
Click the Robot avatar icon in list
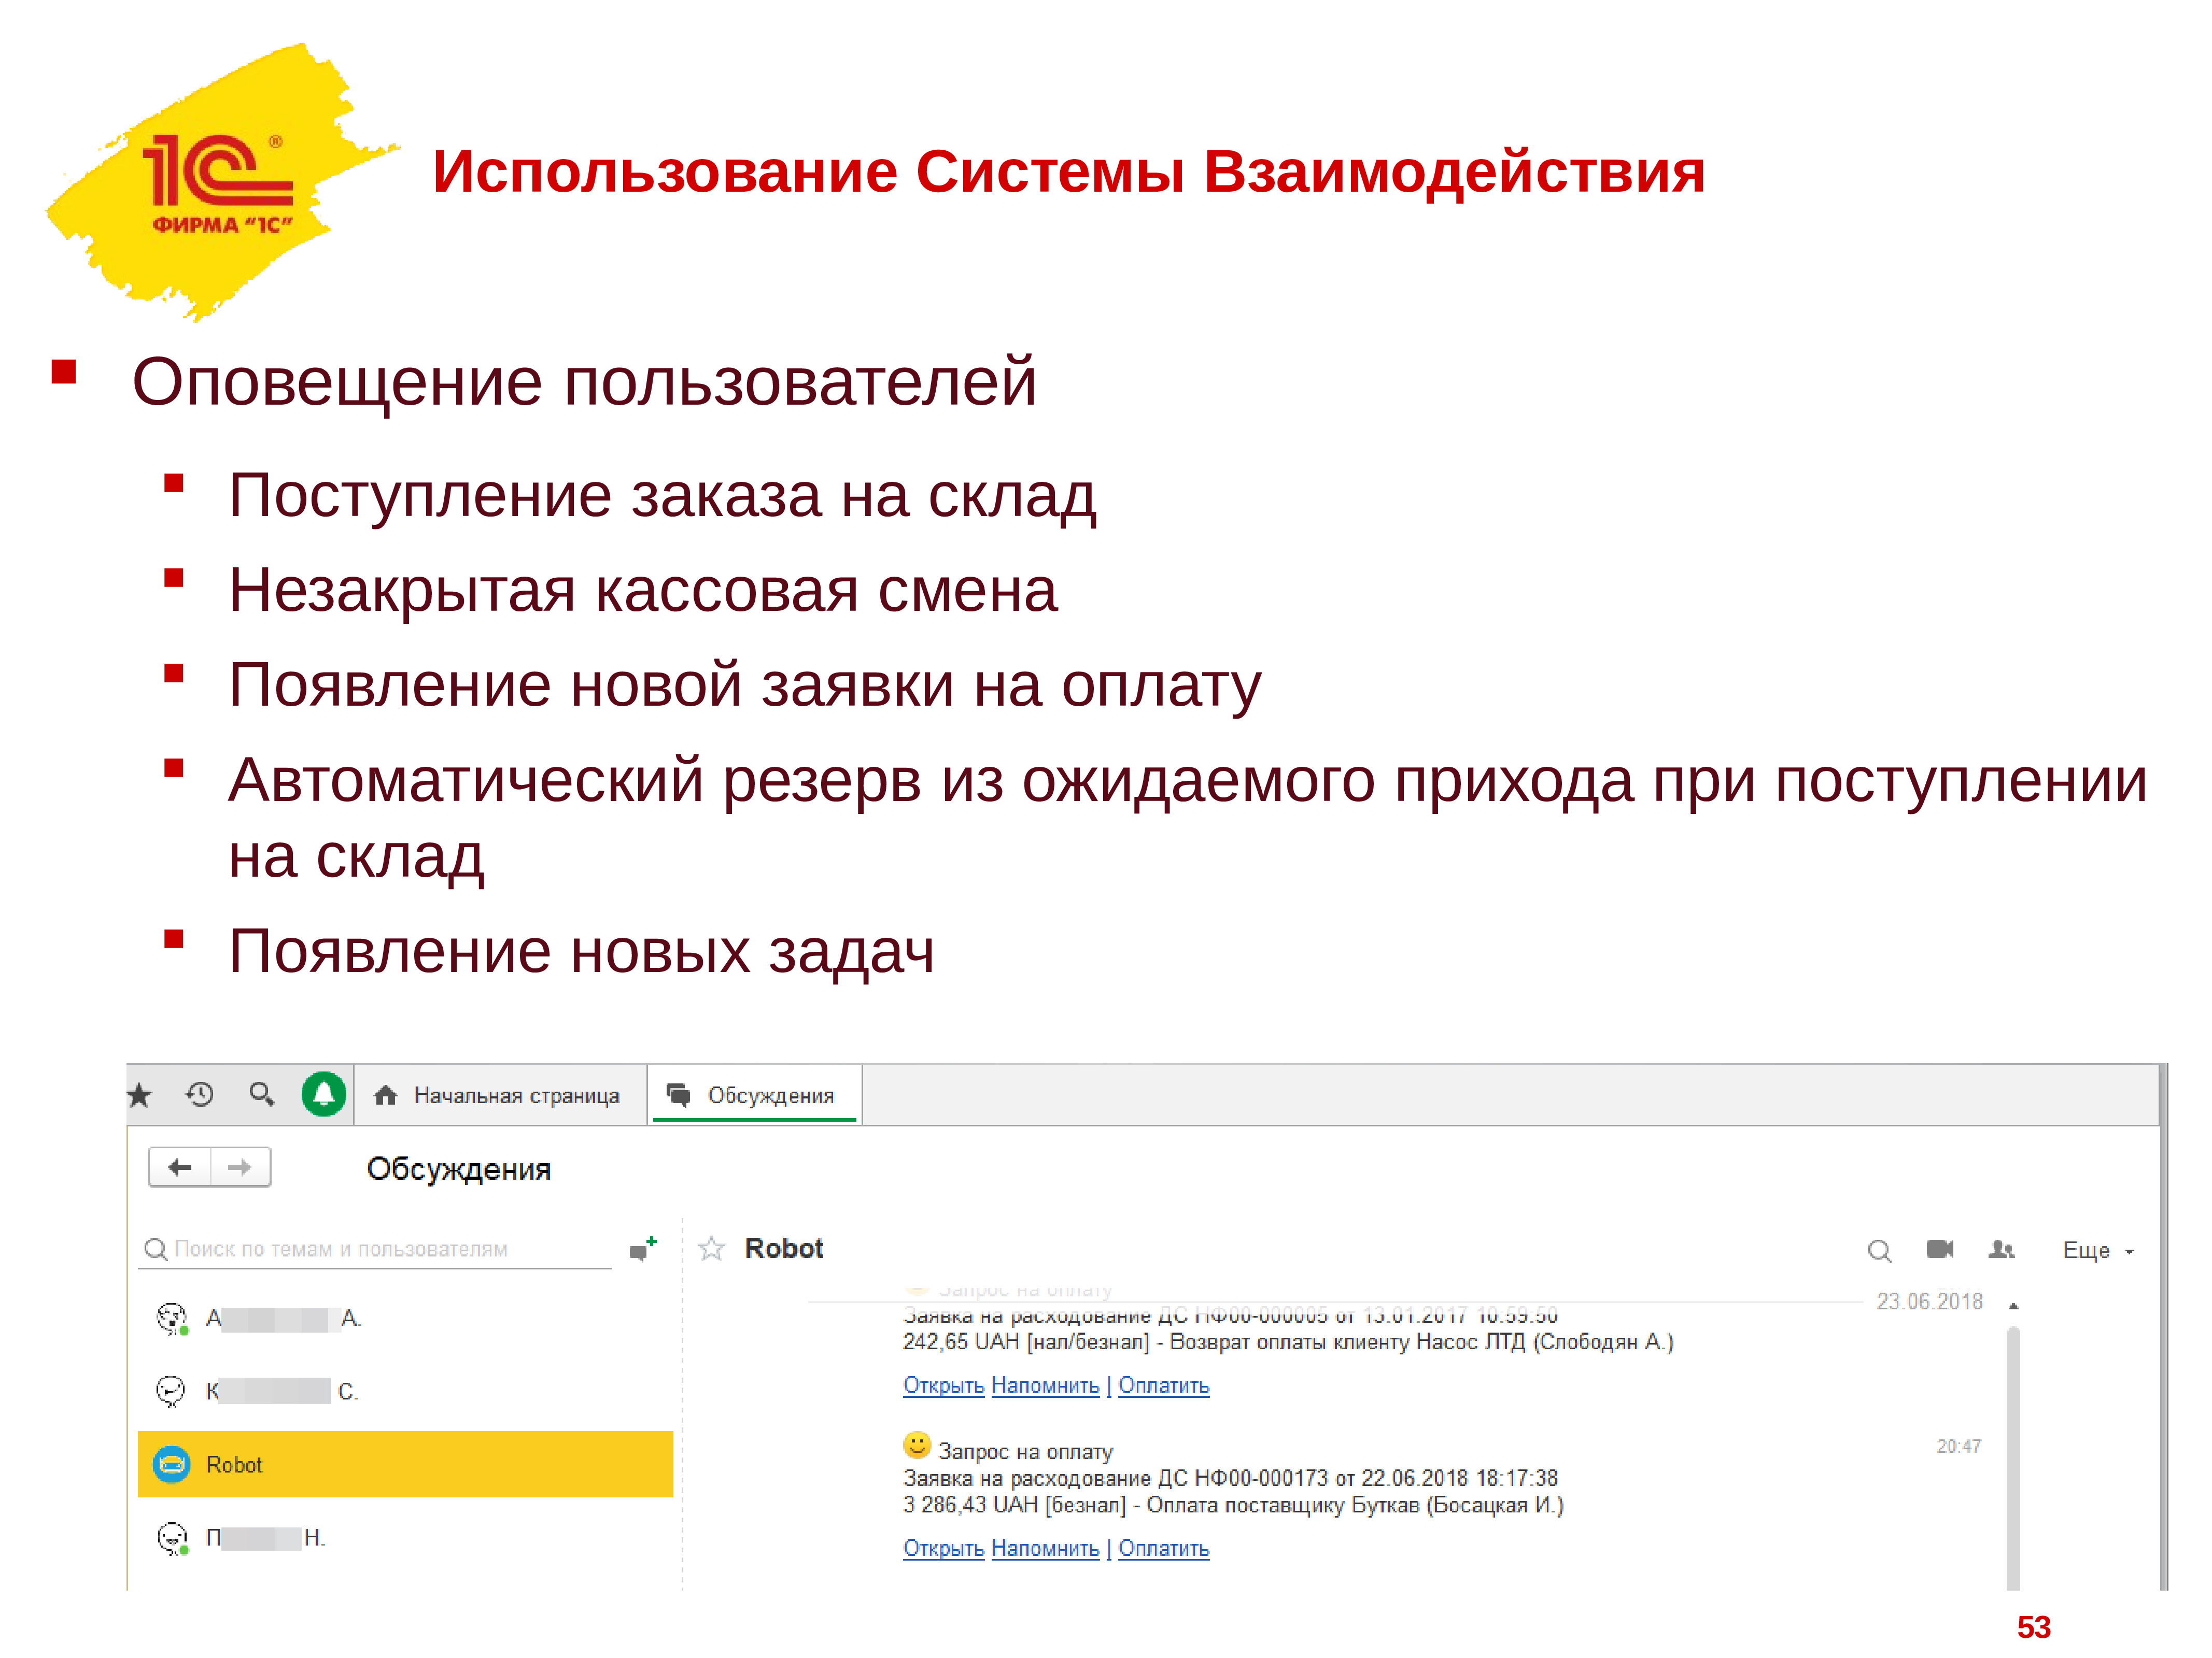coord(172,1465)
